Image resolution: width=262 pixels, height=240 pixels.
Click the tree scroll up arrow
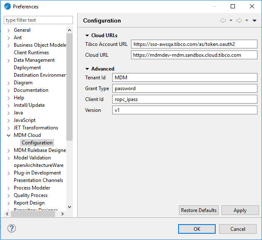[x=70, y=30]
